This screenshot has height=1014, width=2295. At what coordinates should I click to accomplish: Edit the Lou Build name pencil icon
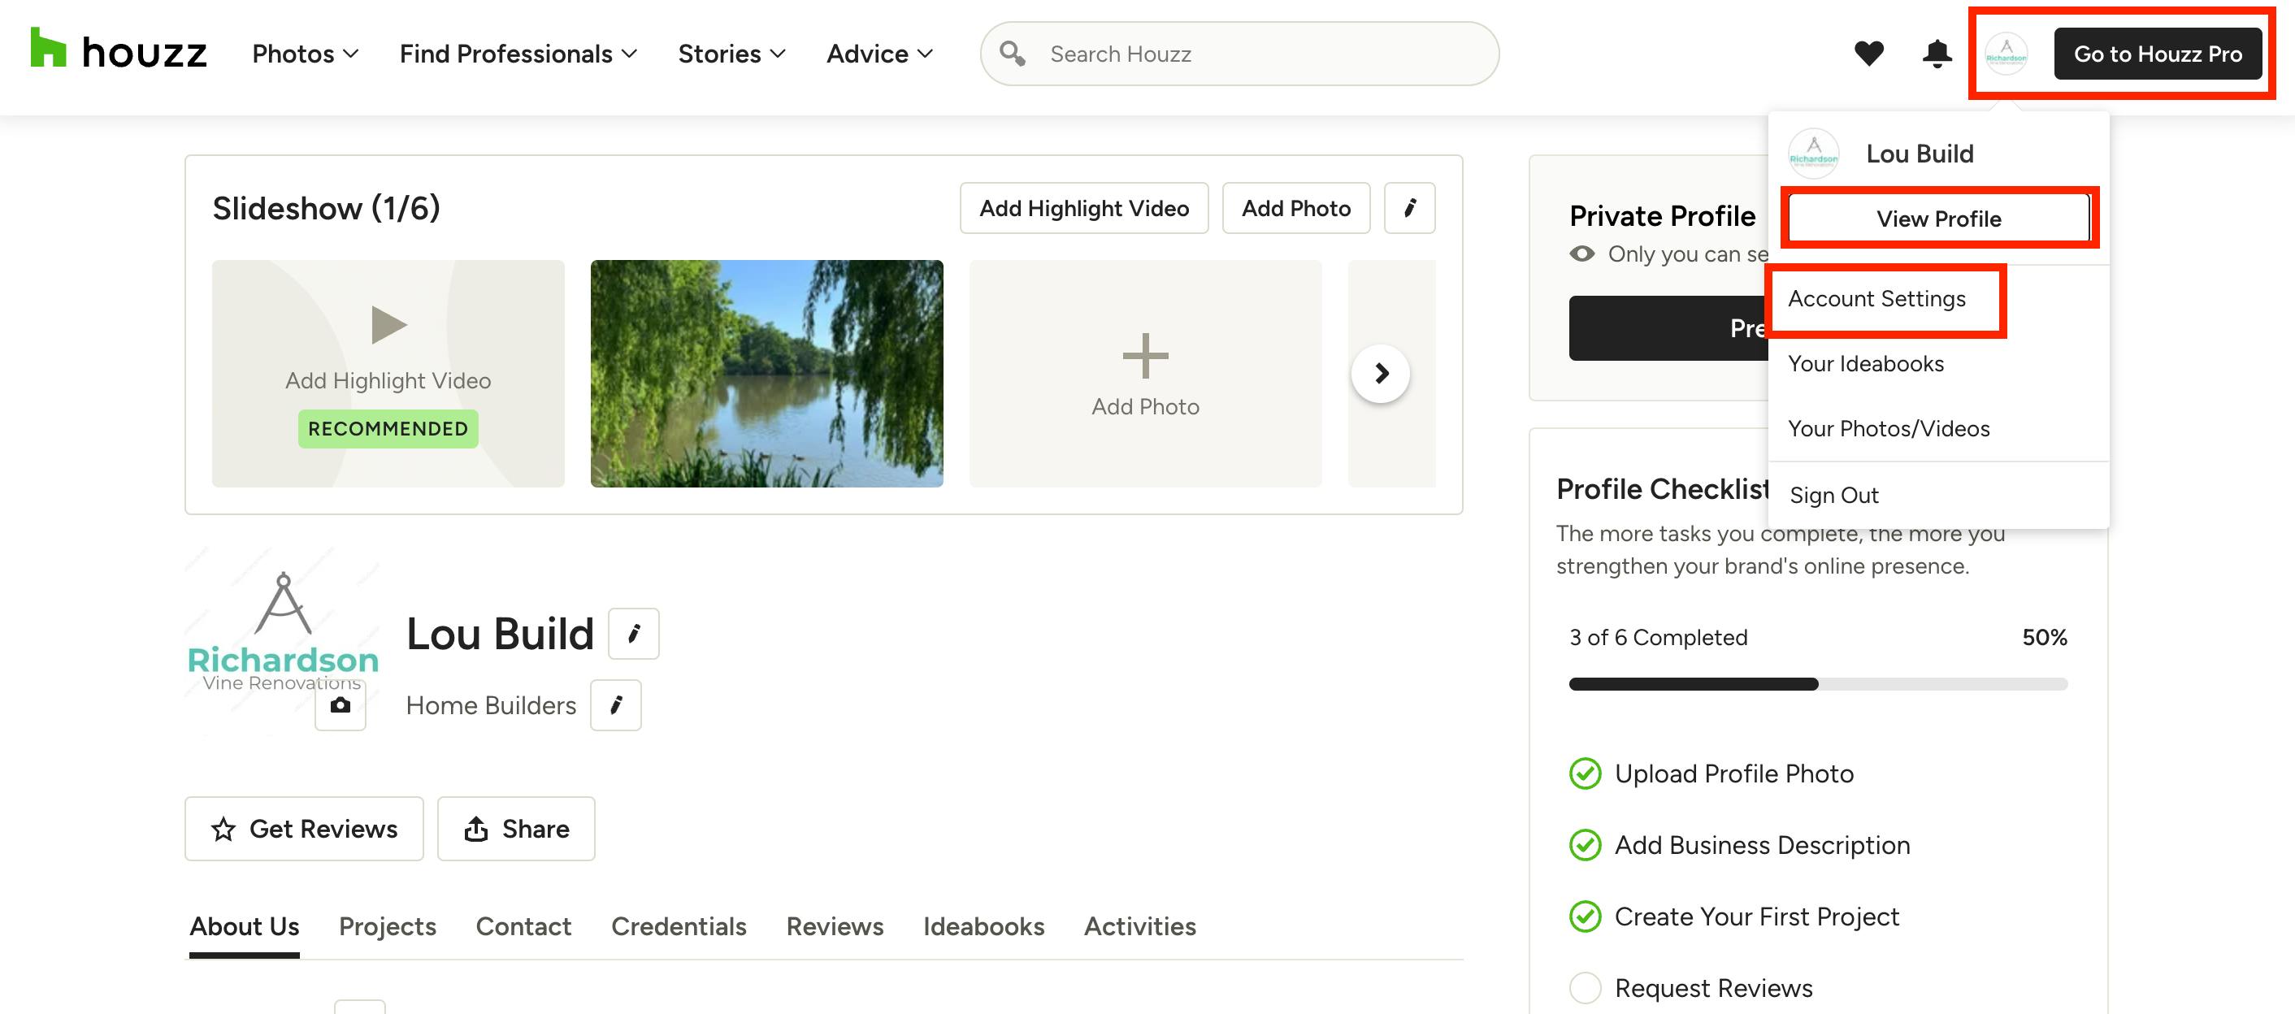633,634
